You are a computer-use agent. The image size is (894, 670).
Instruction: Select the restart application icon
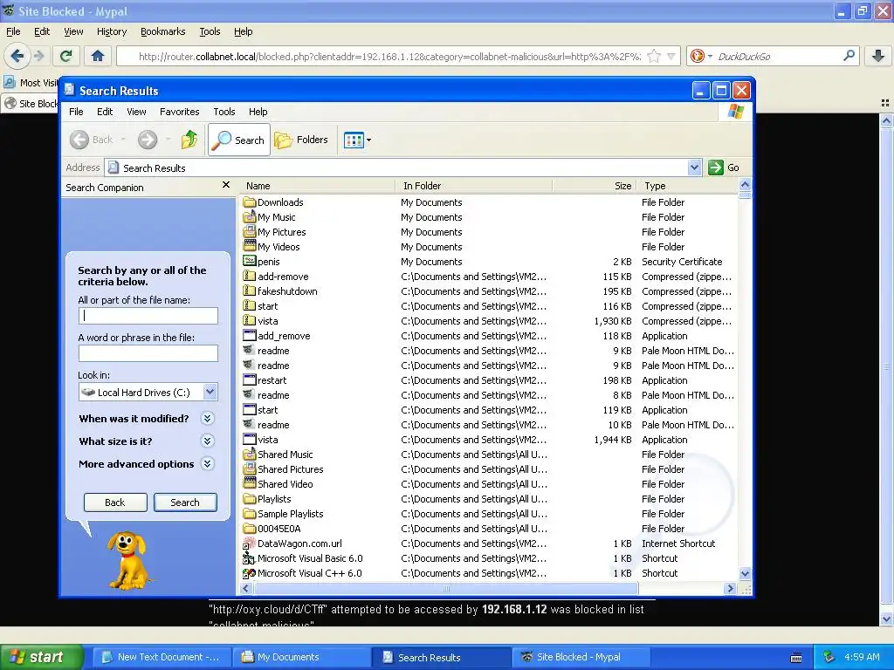(249, 380)
